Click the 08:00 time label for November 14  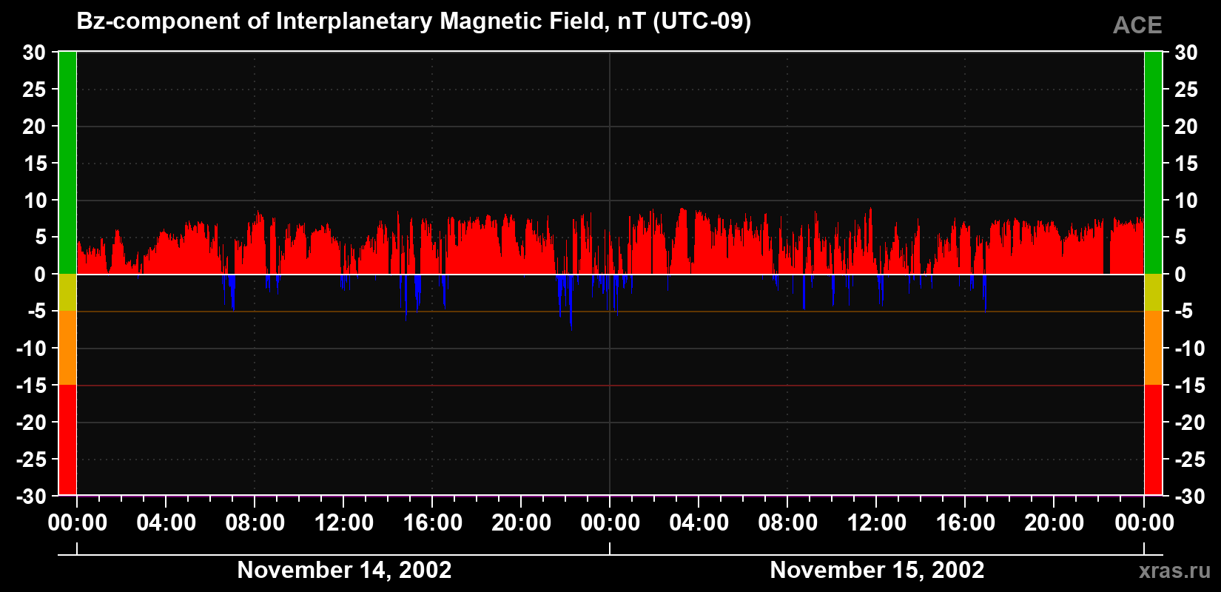tap(255, 522)
